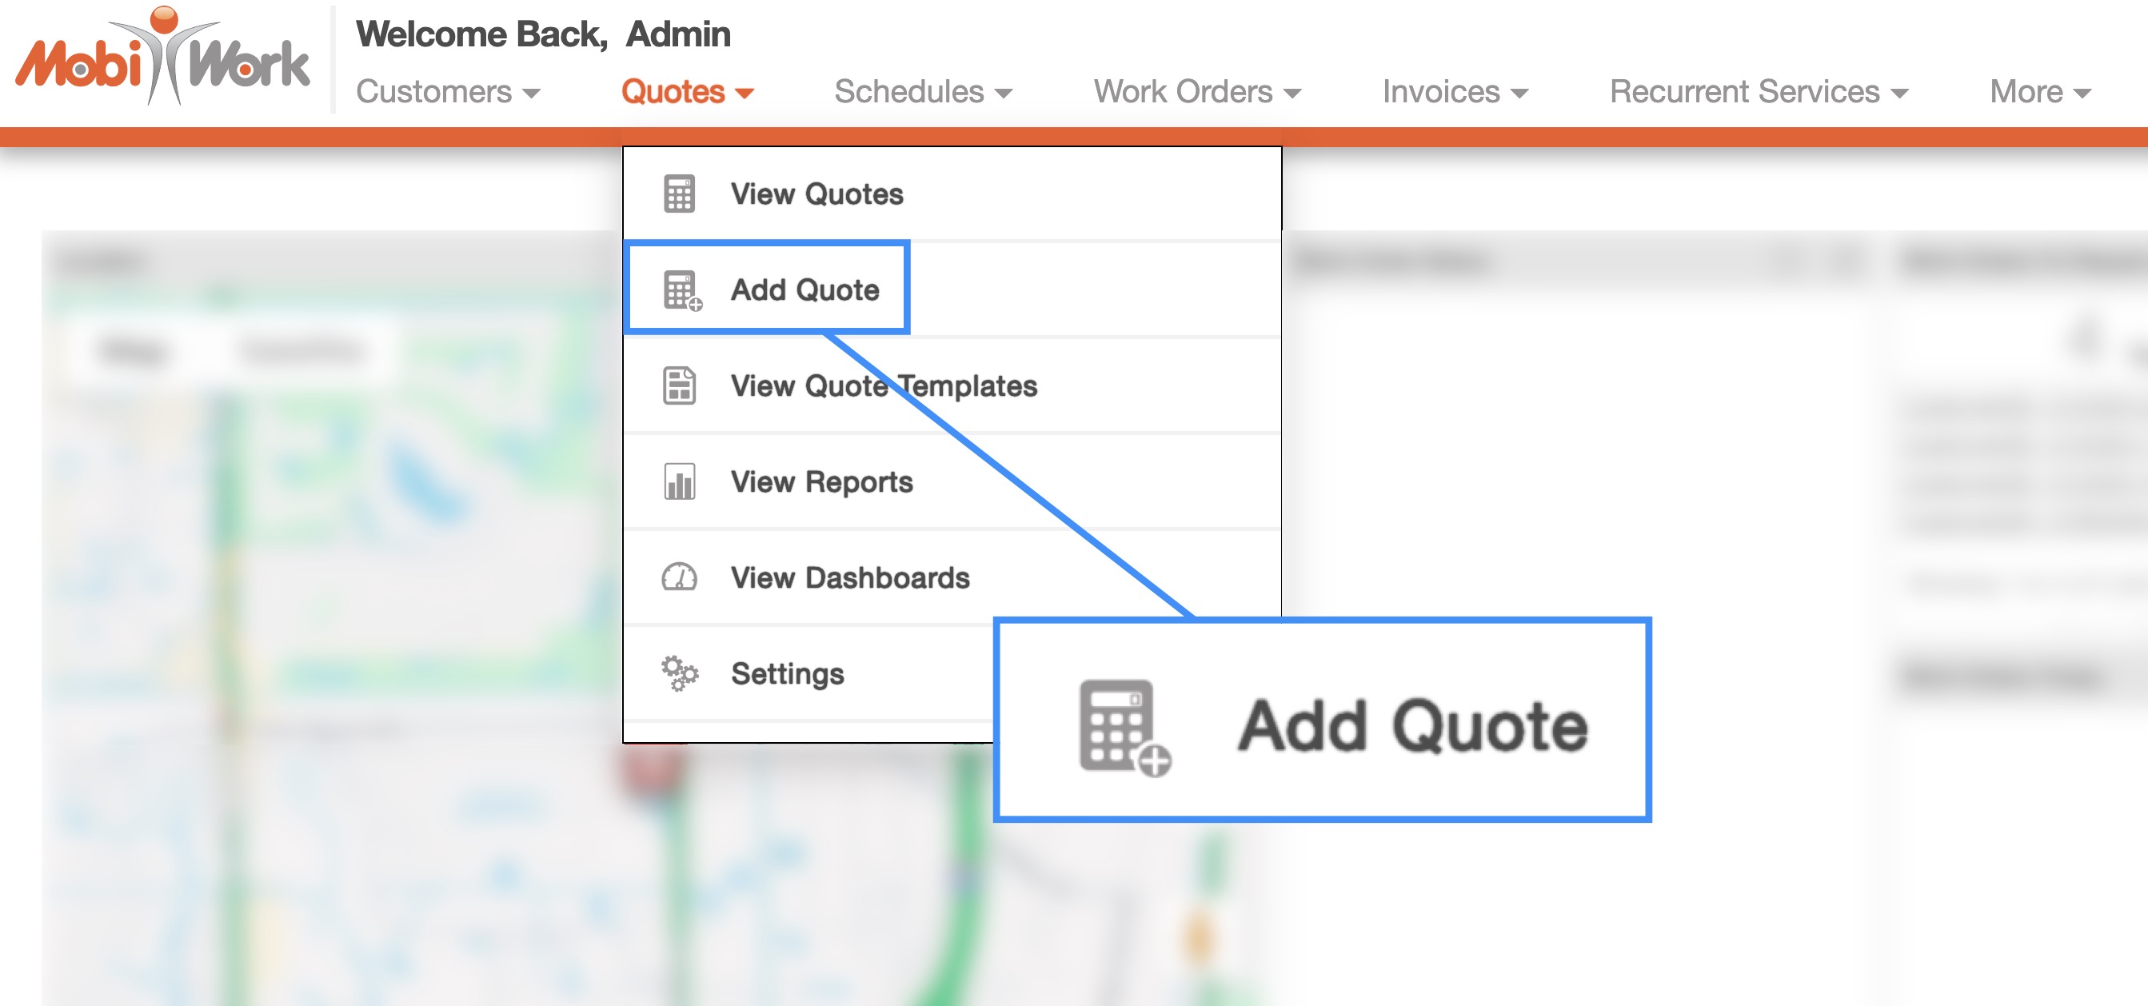The image size is (2148, 1006).
Task: Click the View Dashboards gauge icon
Action: click(679, 577)
